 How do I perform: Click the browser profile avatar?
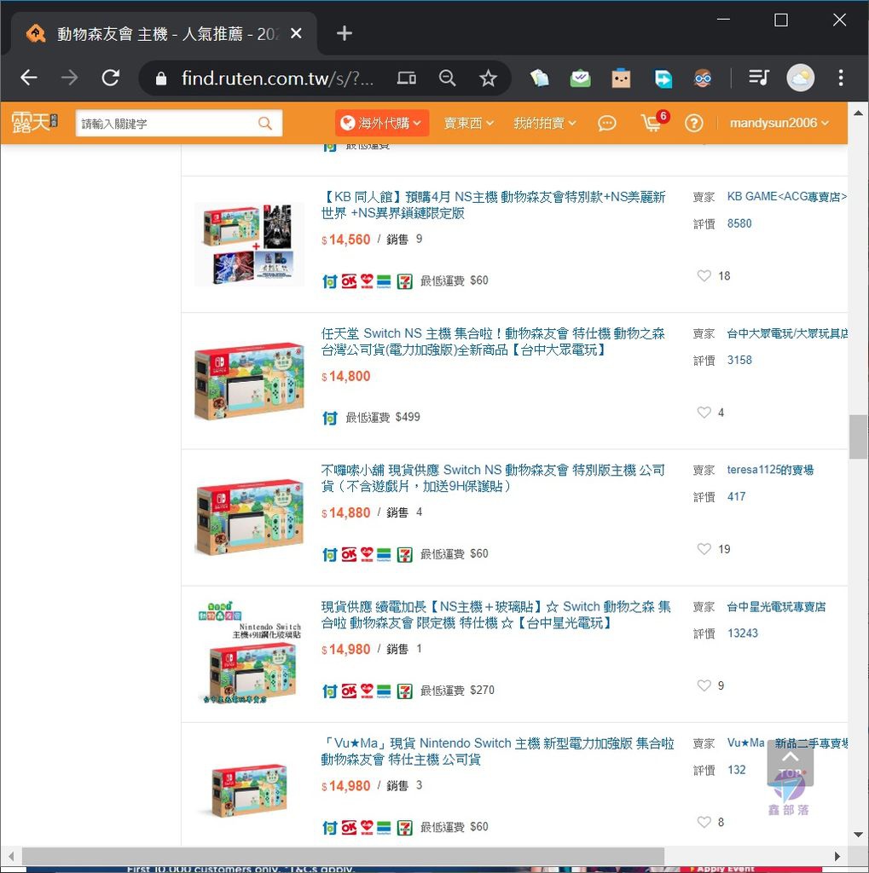[x=800, y=78]
